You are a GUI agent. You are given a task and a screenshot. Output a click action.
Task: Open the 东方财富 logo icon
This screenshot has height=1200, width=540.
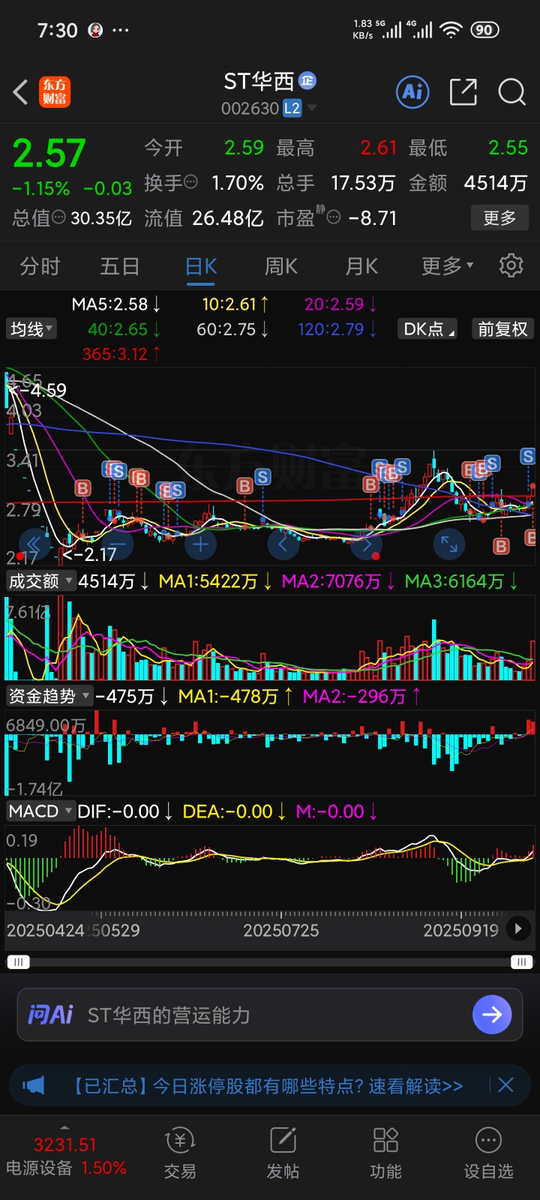[55, 92]
